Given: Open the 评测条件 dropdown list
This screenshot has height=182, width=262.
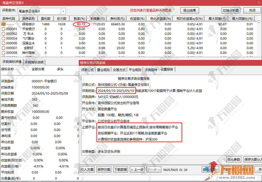Looking at the screenshot, I should (x=63, y=11).
